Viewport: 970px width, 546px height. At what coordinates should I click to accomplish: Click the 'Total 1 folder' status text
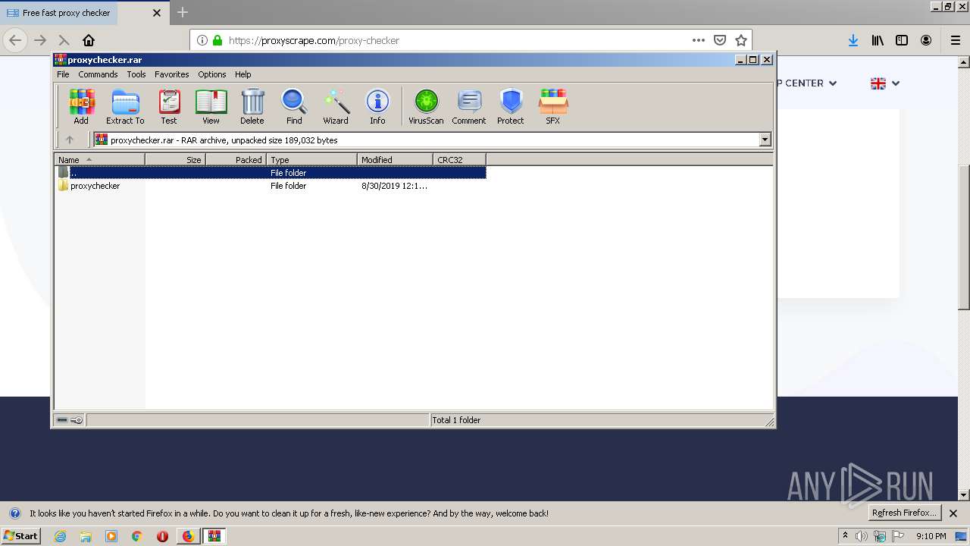[x=455, y=420]
